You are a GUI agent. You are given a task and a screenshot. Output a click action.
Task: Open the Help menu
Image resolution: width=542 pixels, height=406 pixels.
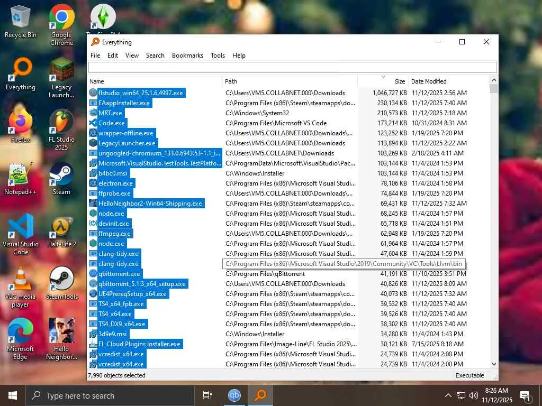point(239,55)
